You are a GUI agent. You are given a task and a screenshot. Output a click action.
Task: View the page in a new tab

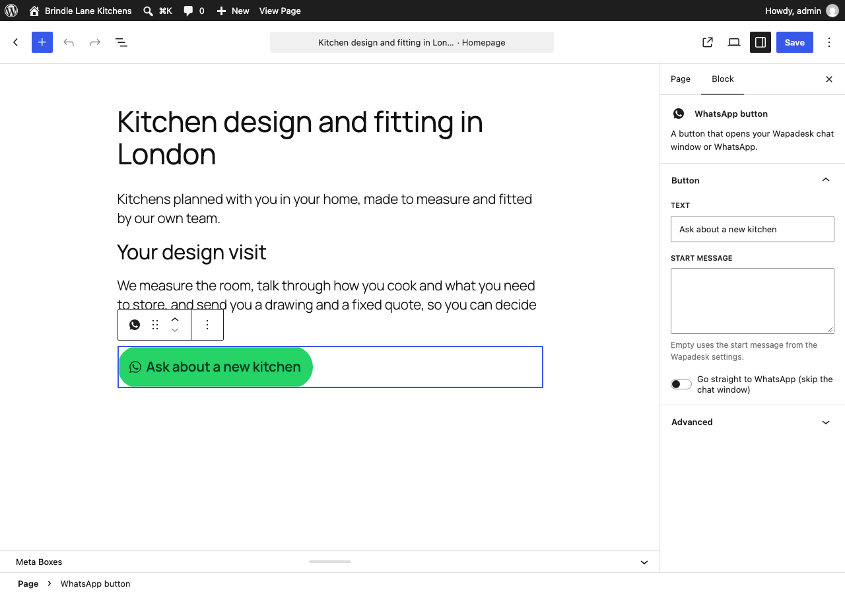pyautogui.click(x=708, y=42)
